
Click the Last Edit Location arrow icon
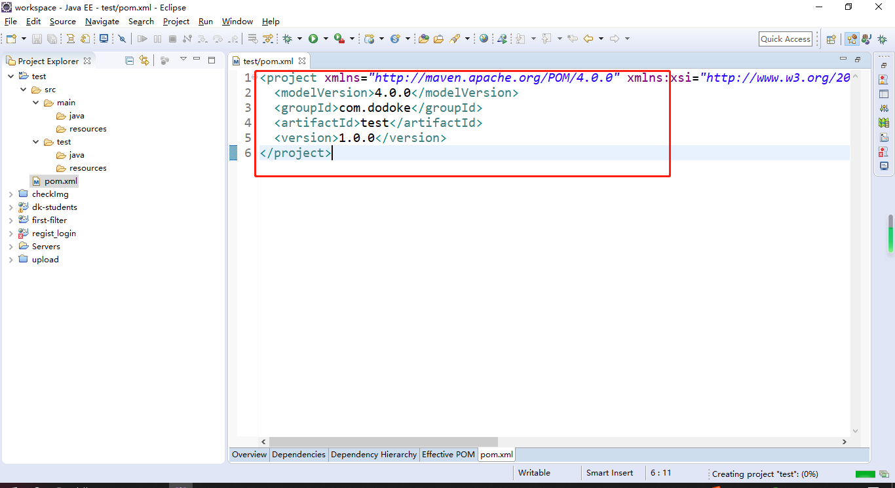(x=572, y=39)
